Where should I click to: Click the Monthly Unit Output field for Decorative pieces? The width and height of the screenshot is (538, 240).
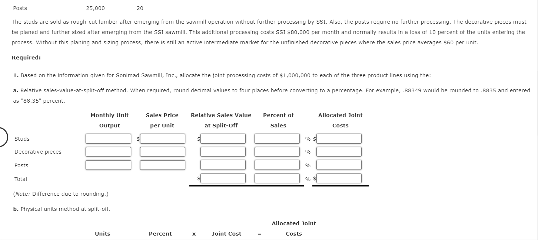(108, 151)
